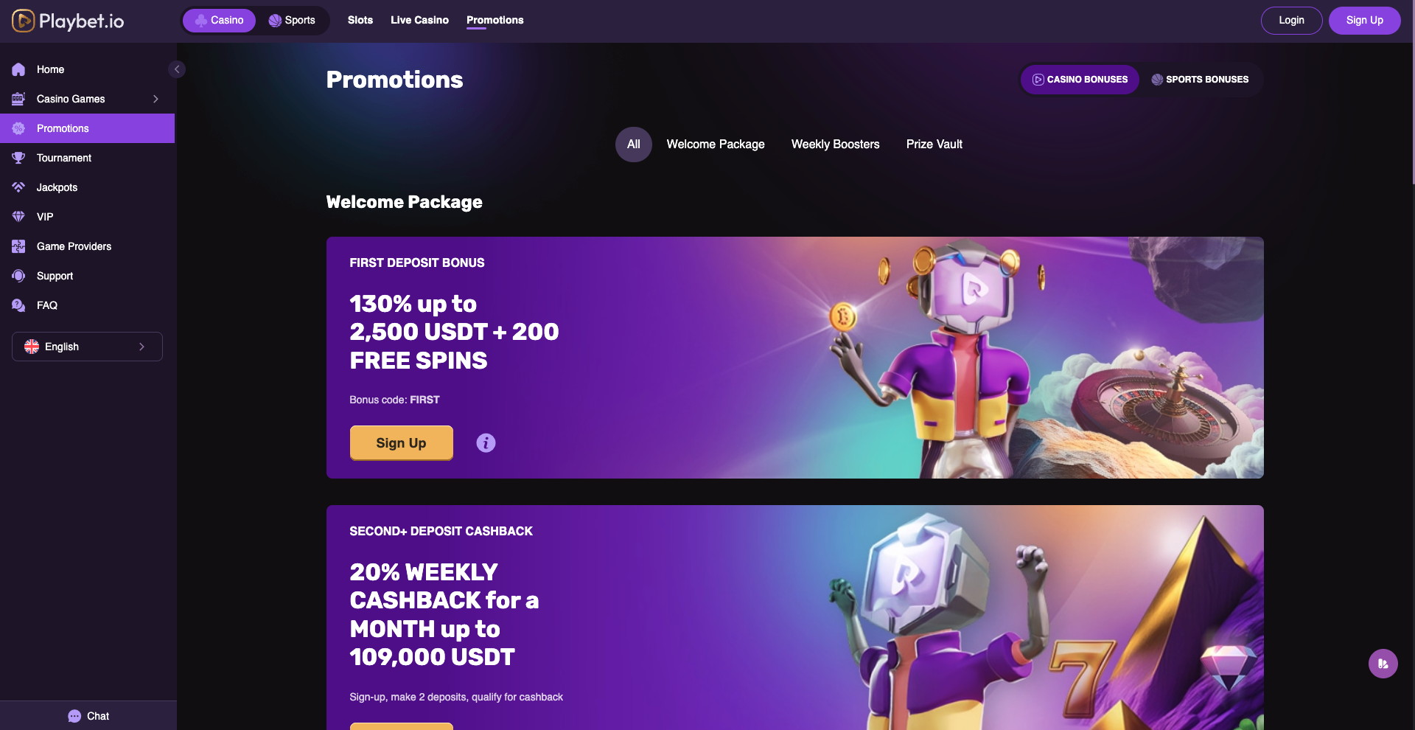The image size is (1415, 730).
Task: Toggle to Sports Bonuses view
Action: point(1200,80)
